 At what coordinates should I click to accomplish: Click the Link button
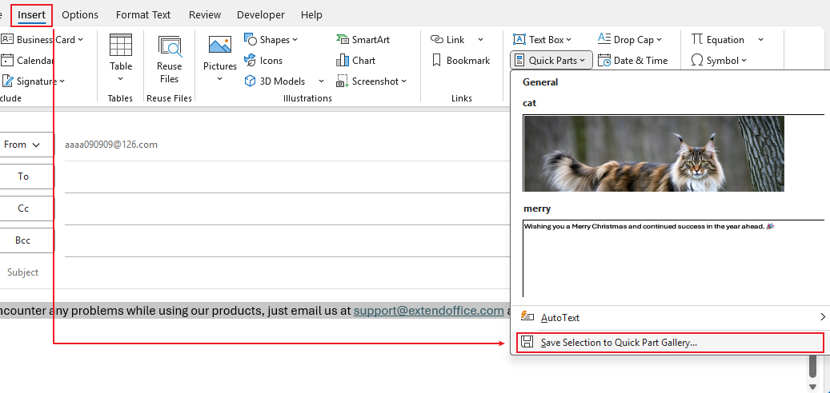(x=448, y=40)
